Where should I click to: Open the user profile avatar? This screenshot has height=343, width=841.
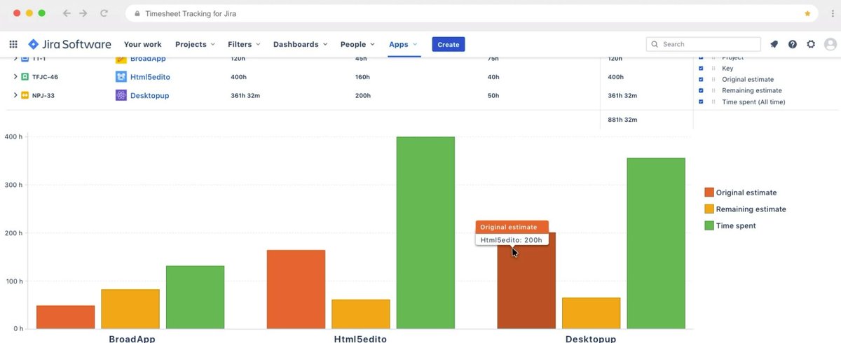(830, 44)
